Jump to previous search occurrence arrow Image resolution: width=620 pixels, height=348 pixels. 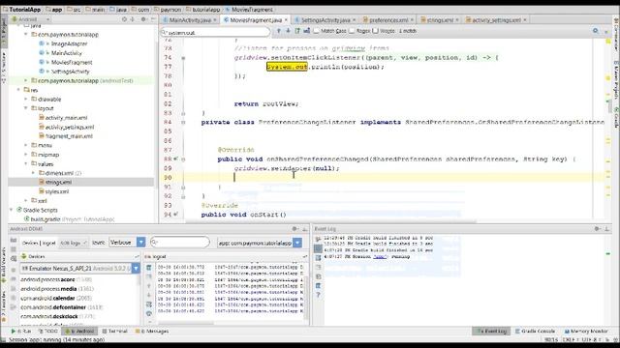(x=278, y=31)
